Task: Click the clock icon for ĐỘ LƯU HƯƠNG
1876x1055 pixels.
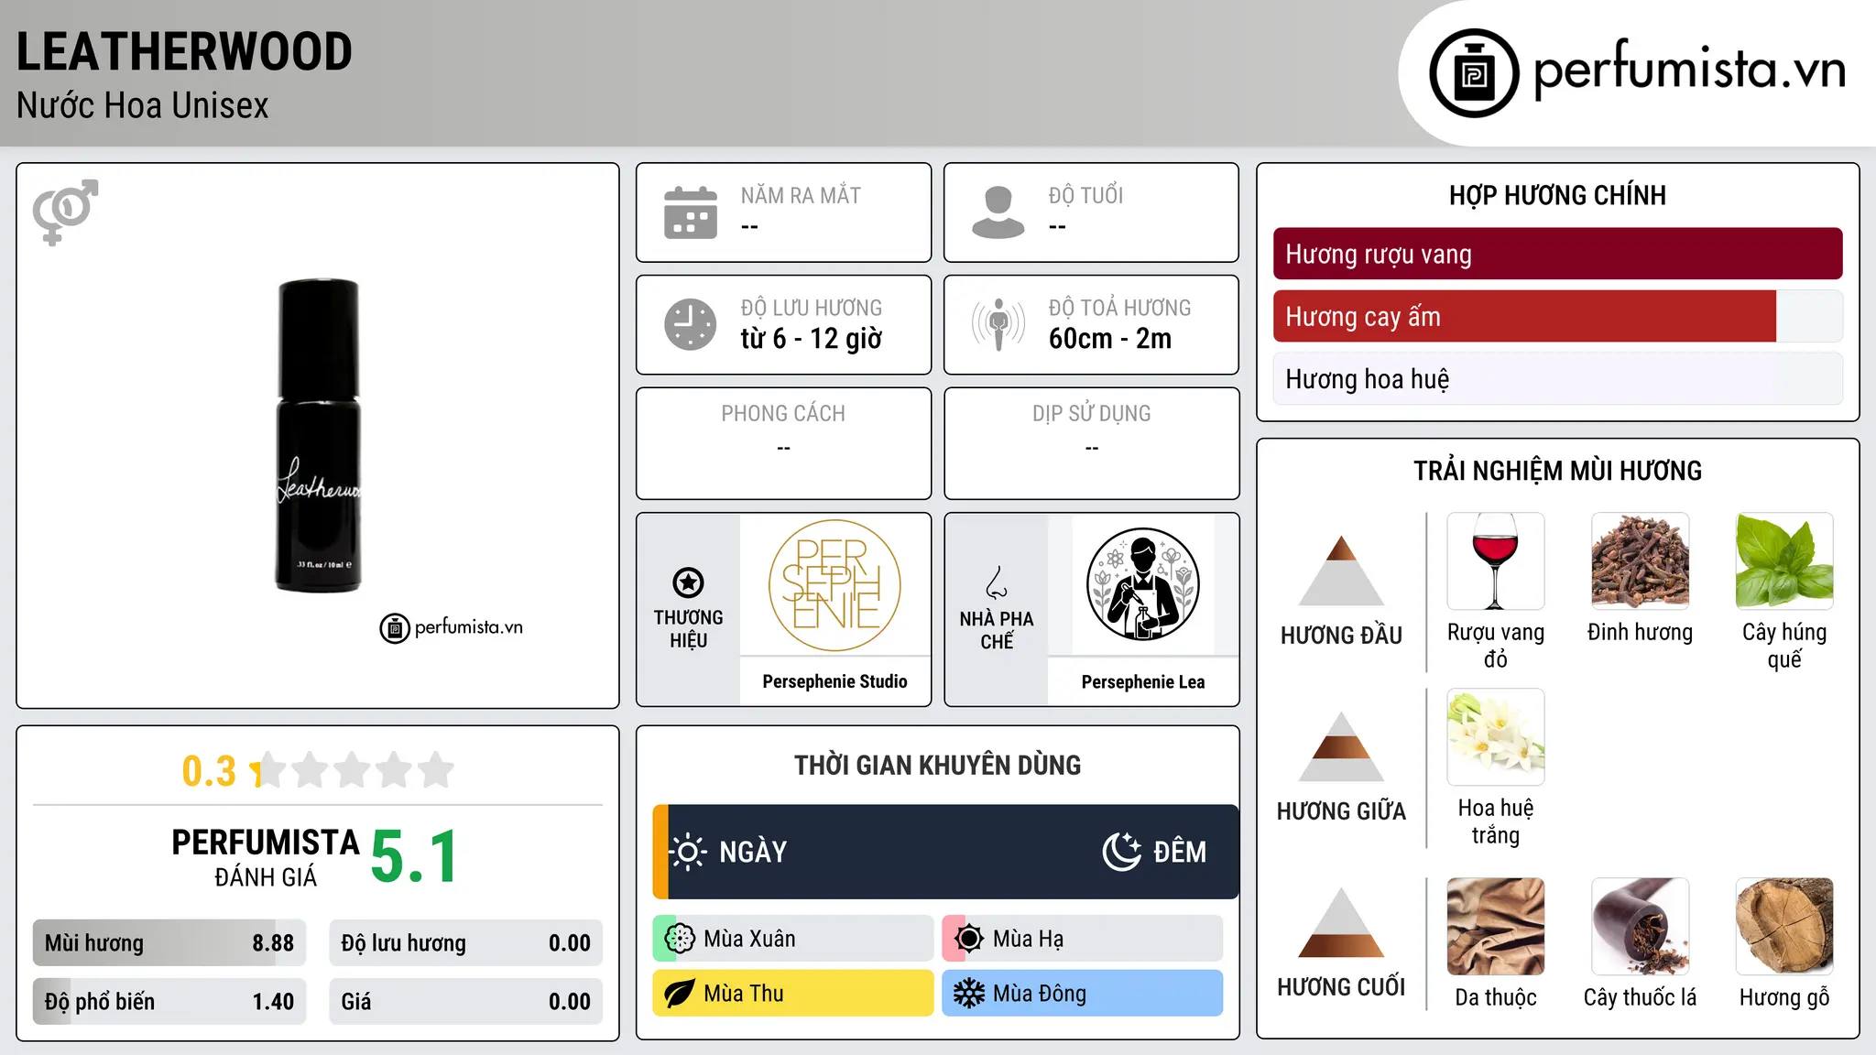Action: tap(691, 324)
